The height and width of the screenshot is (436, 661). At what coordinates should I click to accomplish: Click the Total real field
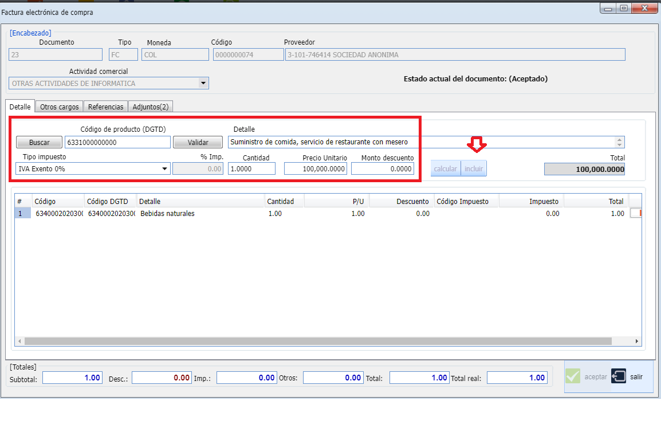(517, 378)
